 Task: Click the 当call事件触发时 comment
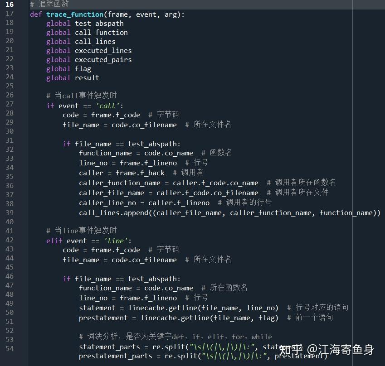tap(82, 96)
